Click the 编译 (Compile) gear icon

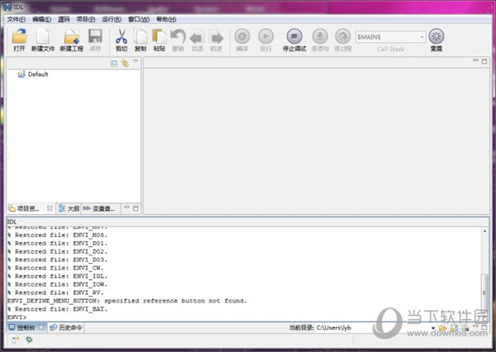pyautogui.click(x=242, y=36)
